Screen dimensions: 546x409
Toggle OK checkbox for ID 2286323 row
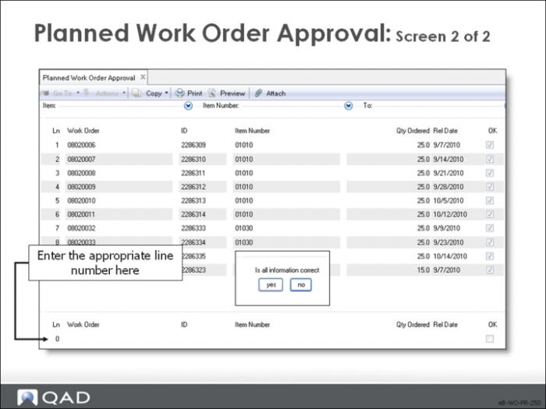490,270
